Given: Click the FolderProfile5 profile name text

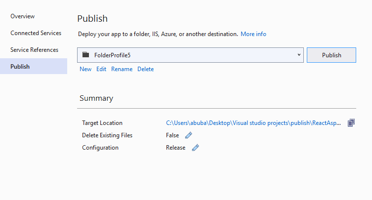Looking at the screenshot, I should pos(112,55).
